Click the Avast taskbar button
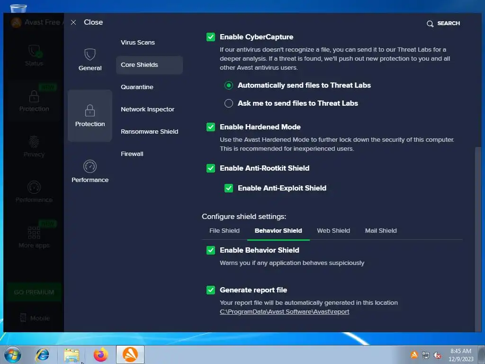The image size is (485, 364). 130,355
